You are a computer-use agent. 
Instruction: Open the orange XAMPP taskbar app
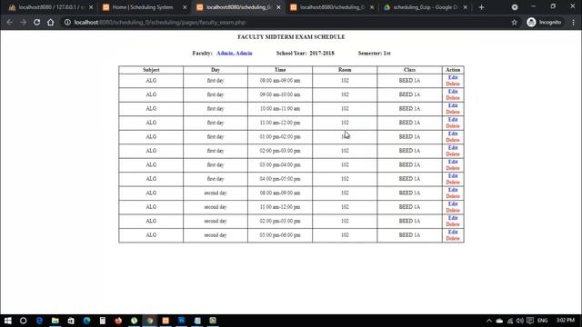point(166,321)
